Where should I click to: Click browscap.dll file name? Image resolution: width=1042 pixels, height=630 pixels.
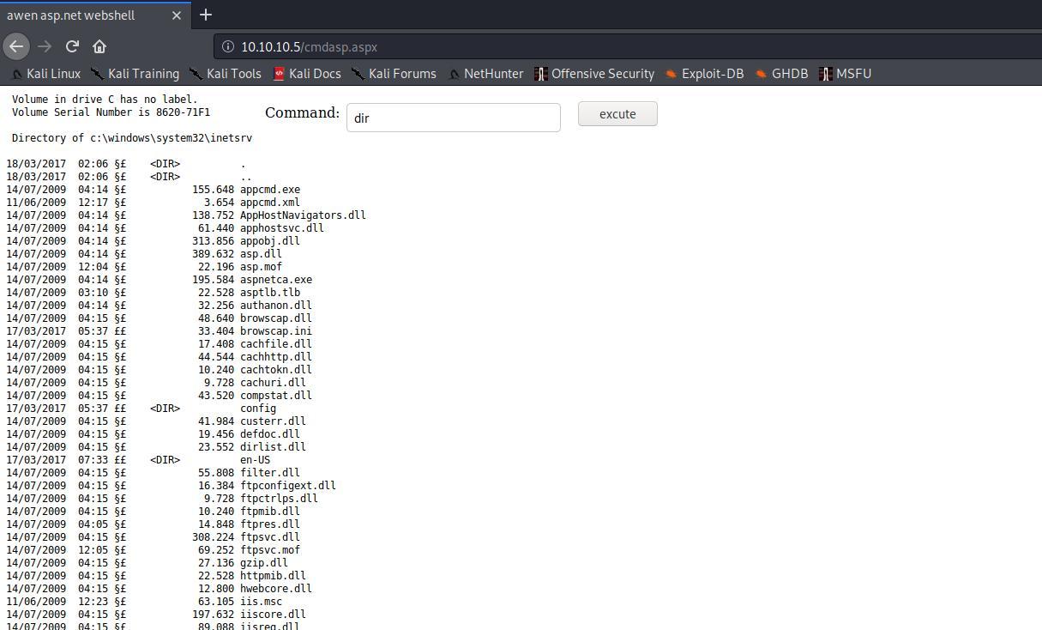click(276, 318)
